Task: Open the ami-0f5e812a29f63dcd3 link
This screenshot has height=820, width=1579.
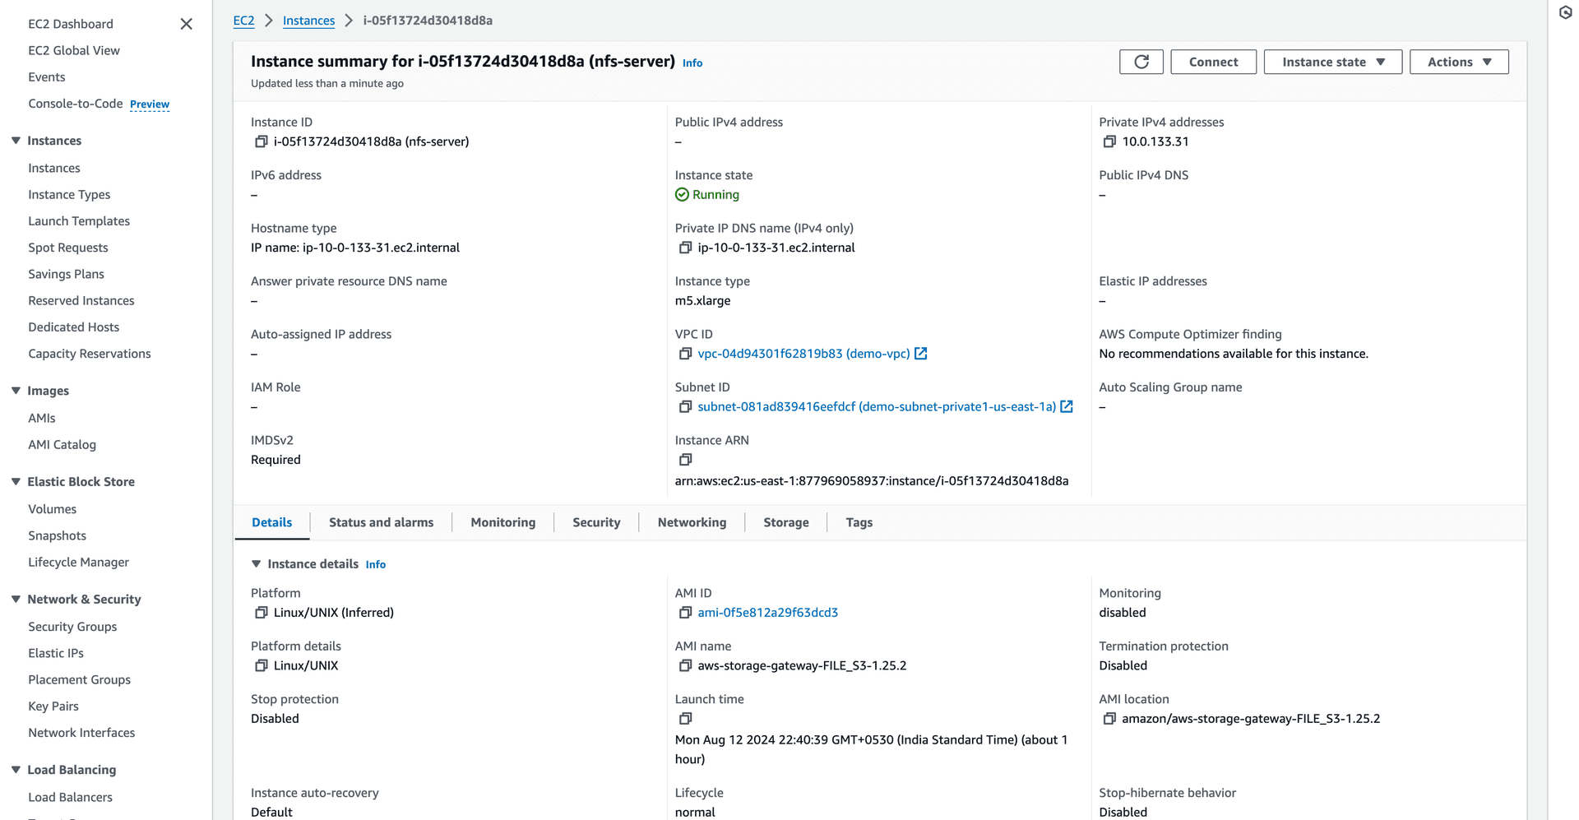Action: tap(767, 613)
